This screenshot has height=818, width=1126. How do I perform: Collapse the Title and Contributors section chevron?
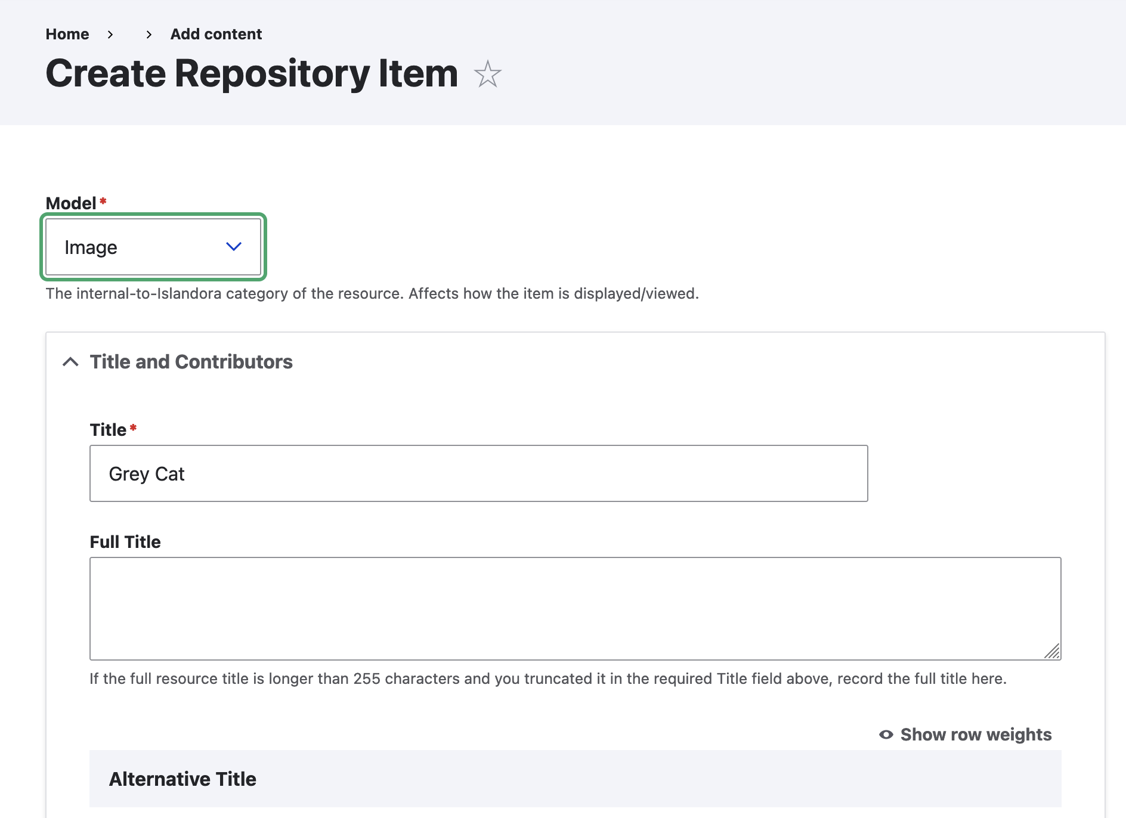tap(70, 362)
